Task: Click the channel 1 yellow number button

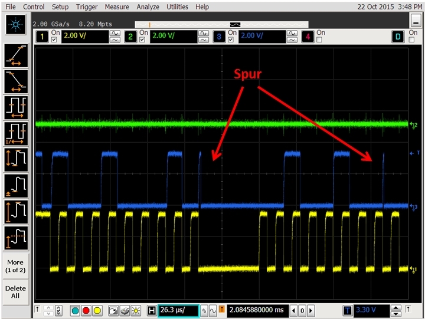Action: coord(42,37)
